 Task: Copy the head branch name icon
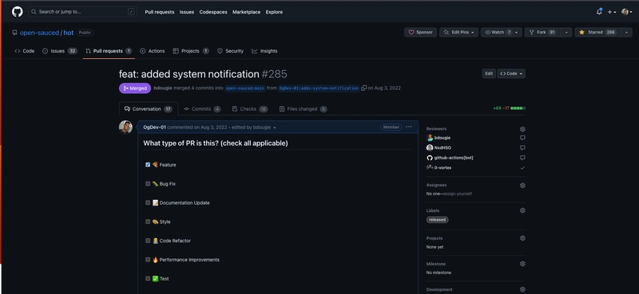pyautogui.click(x=364, y=88)
